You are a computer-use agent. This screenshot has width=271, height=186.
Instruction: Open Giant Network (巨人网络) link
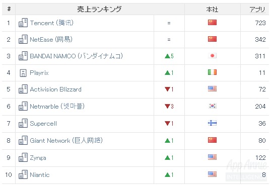coord(66,140)
